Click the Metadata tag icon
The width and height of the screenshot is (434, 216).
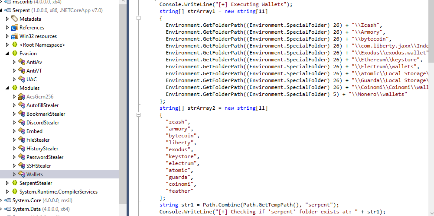click(15, 19)
